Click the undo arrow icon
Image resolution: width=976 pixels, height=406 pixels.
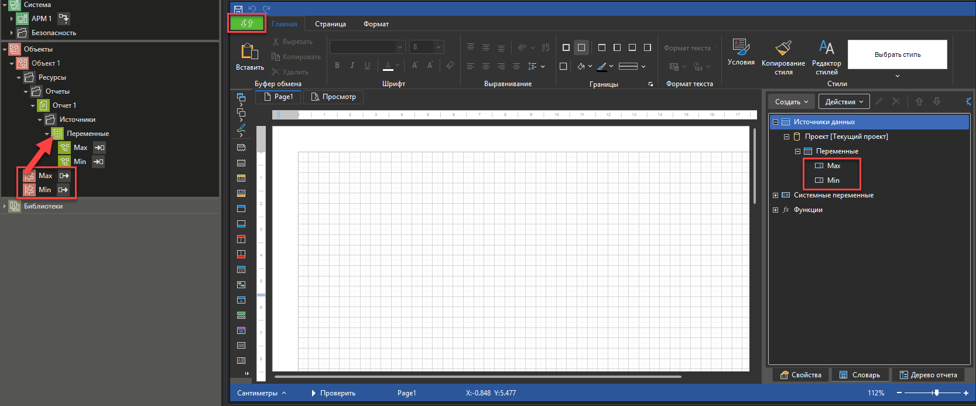click(252, 9)
